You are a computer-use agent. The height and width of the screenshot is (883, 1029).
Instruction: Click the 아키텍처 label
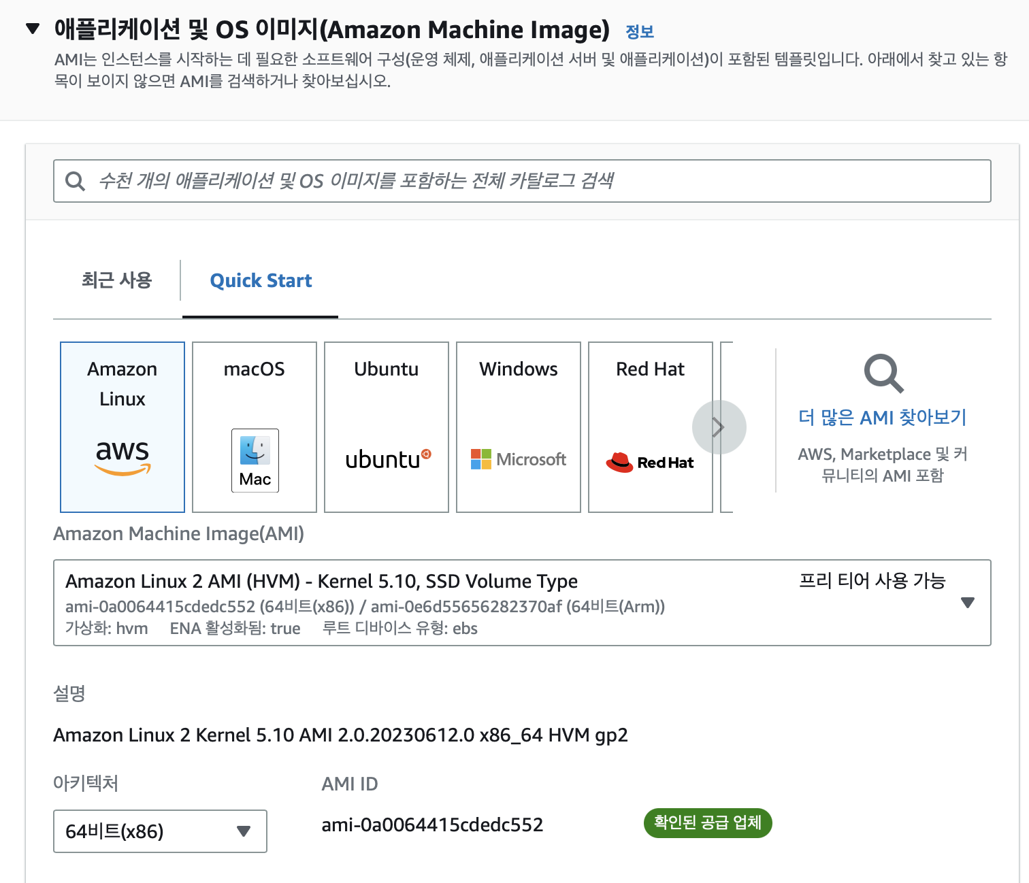(x=86, y=783)
